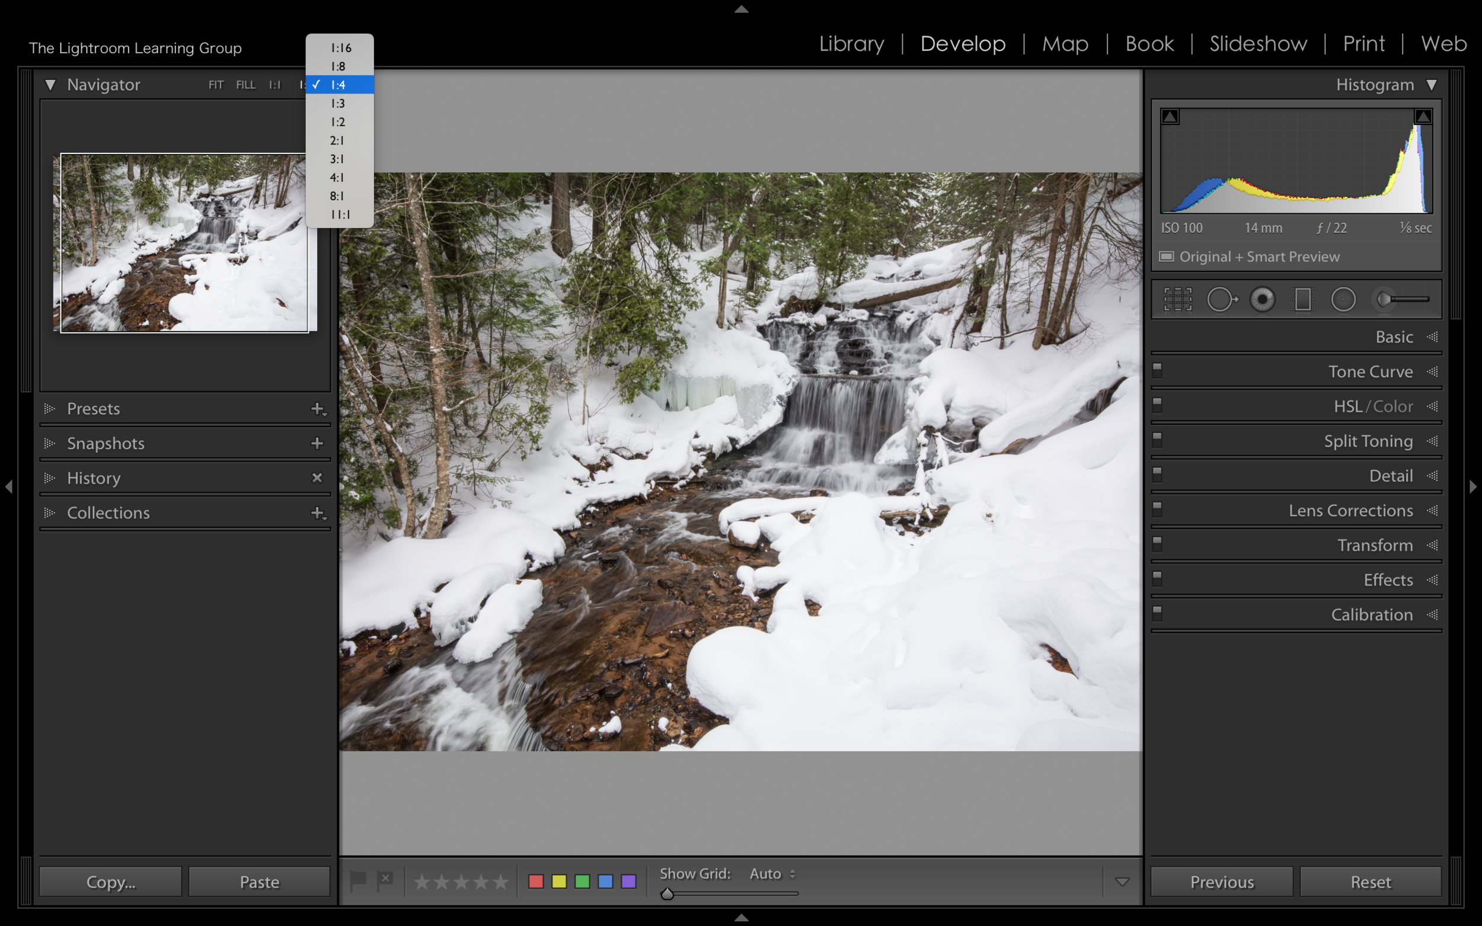Toggle the Calibration panel switch
The image size is (1482, 926).
(1157, 613)
